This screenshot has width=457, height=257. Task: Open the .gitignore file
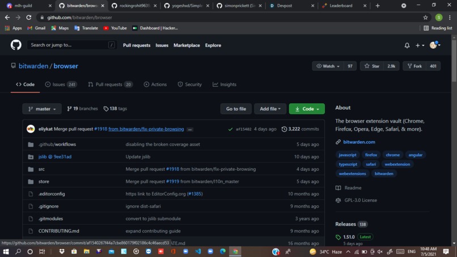(48, 207)
